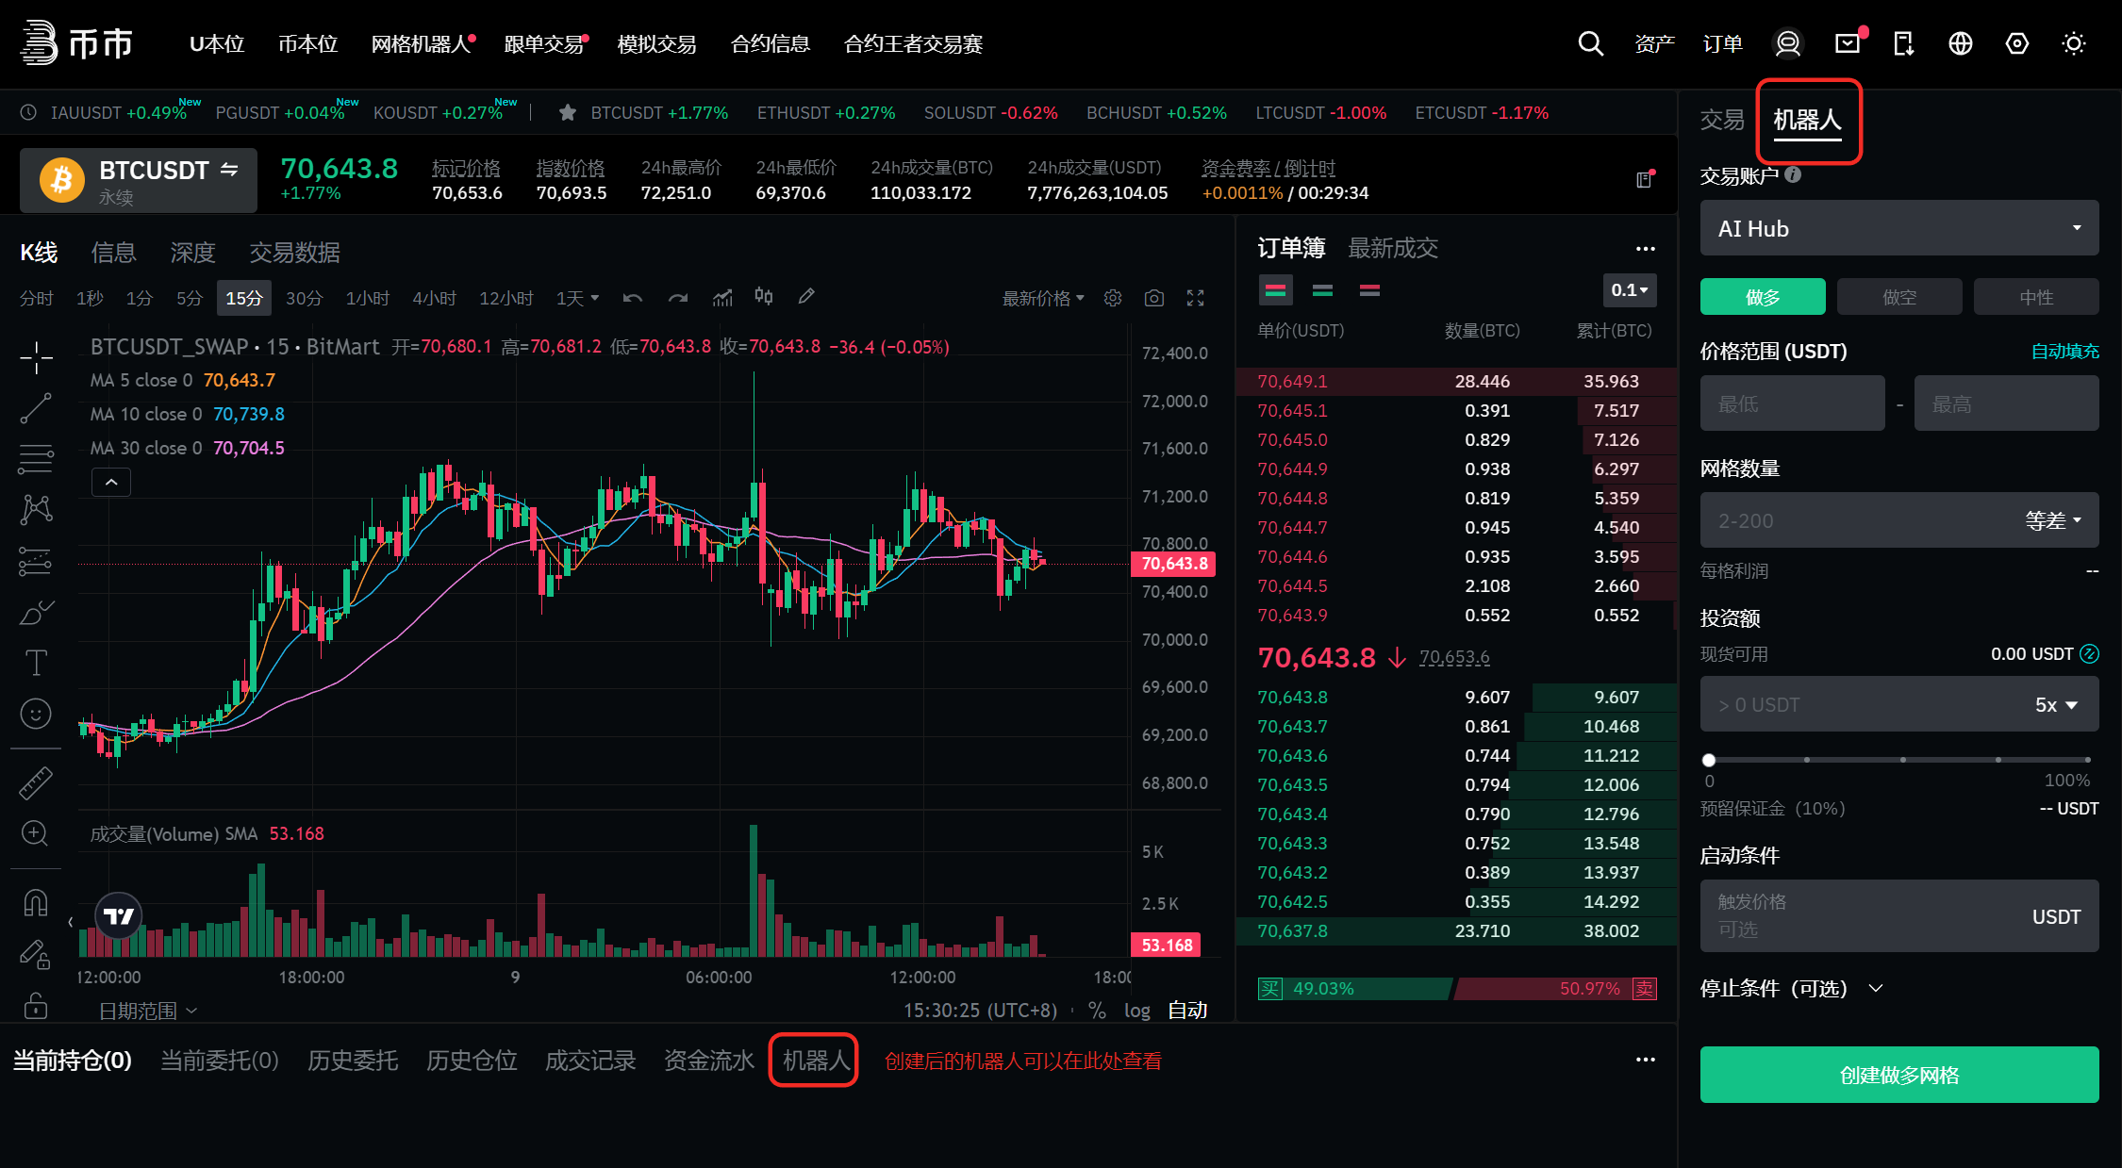Toggle light/dark theme sun icon
2122x1168 pixels.
tap(2073, 43)
